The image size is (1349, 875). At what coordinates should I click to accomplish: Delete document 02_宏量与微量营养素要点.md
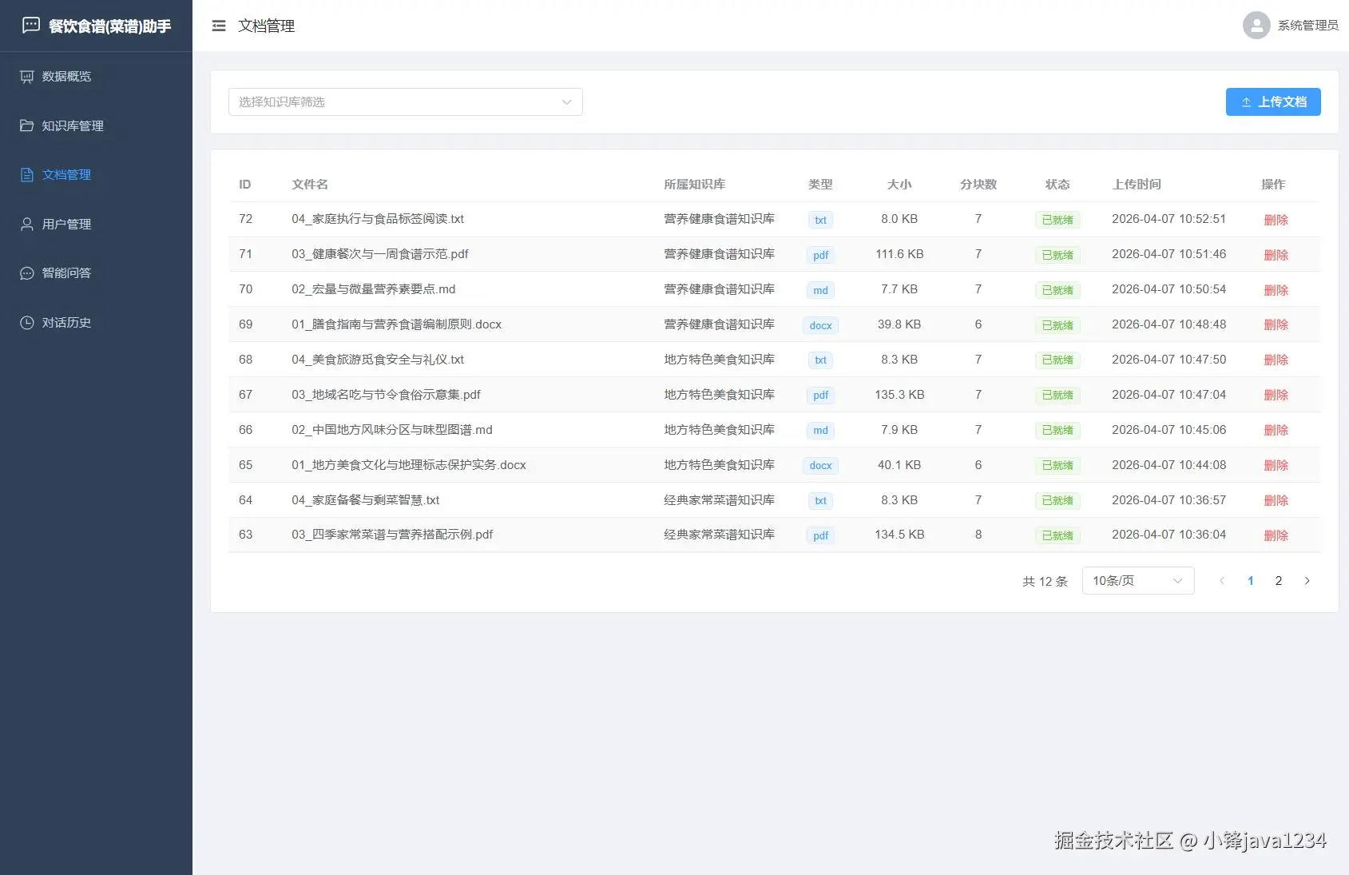[1276, 290]
